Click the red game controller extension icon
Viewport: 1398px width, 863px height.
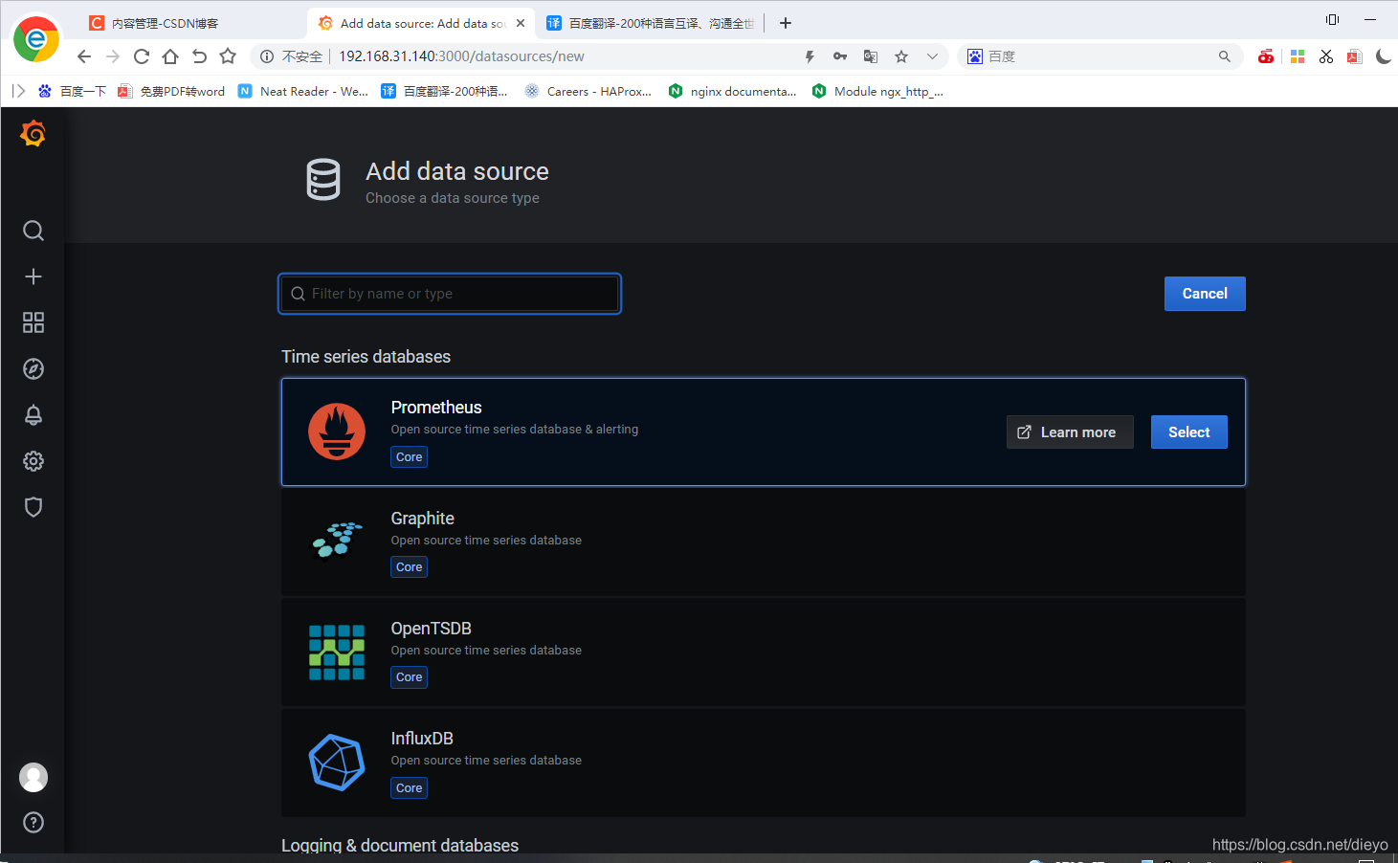click(x=1266, y=56)
